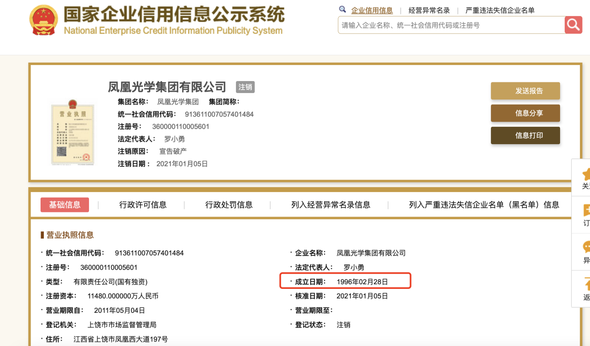Click the star follow icon in sidebar
Image resolution: width=590 pixels, height=346 pixels.
[x=586, y=175]
